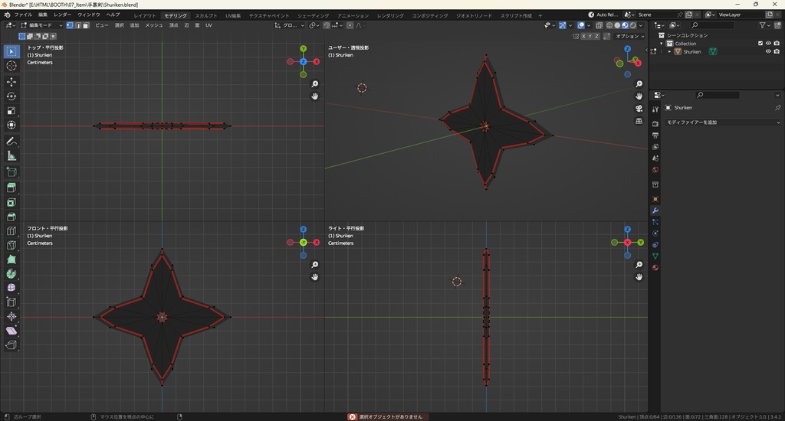
Task: Open the ファイル menu
Action: click(23, 15)
